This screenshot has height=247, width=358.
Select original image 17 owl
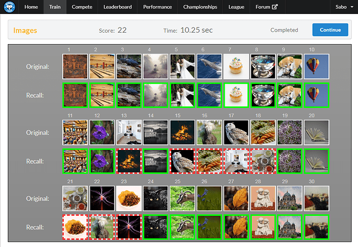click(x=236, y=132)
